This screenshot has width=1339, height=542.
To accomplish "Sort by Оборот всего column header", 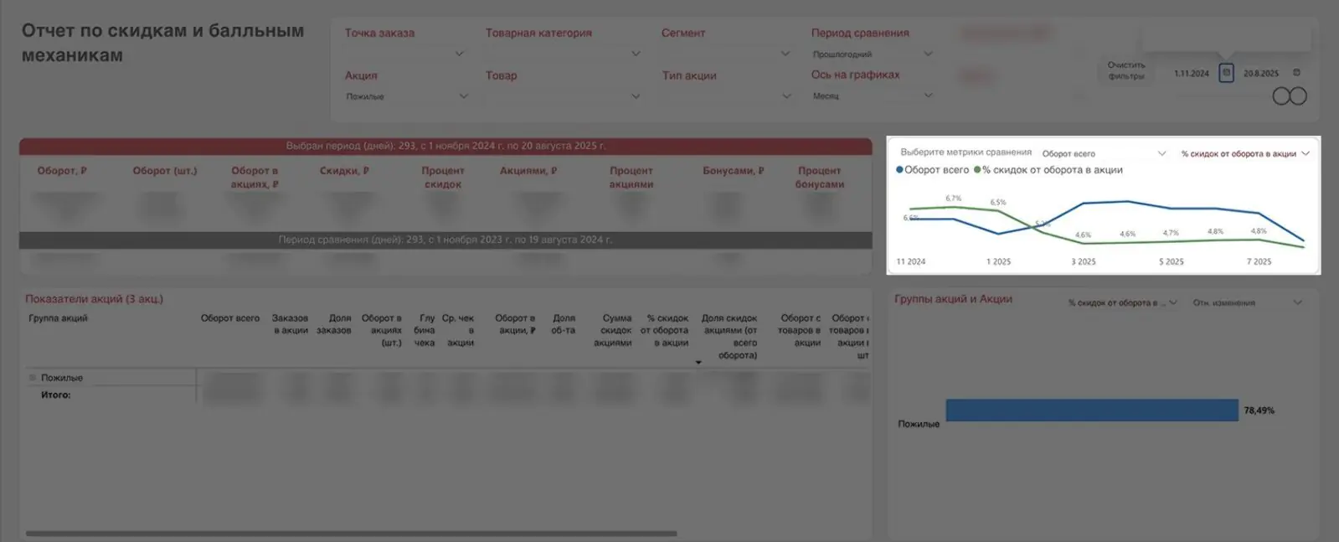I will click(229, 318).
